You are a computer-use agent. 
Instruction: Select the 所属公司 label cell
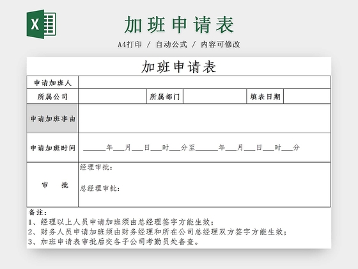tap(52, 97)
